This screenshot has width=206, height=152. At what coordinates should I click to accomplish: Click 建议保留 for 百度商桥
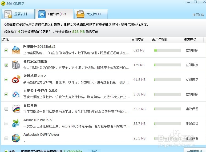pos(192,109)
